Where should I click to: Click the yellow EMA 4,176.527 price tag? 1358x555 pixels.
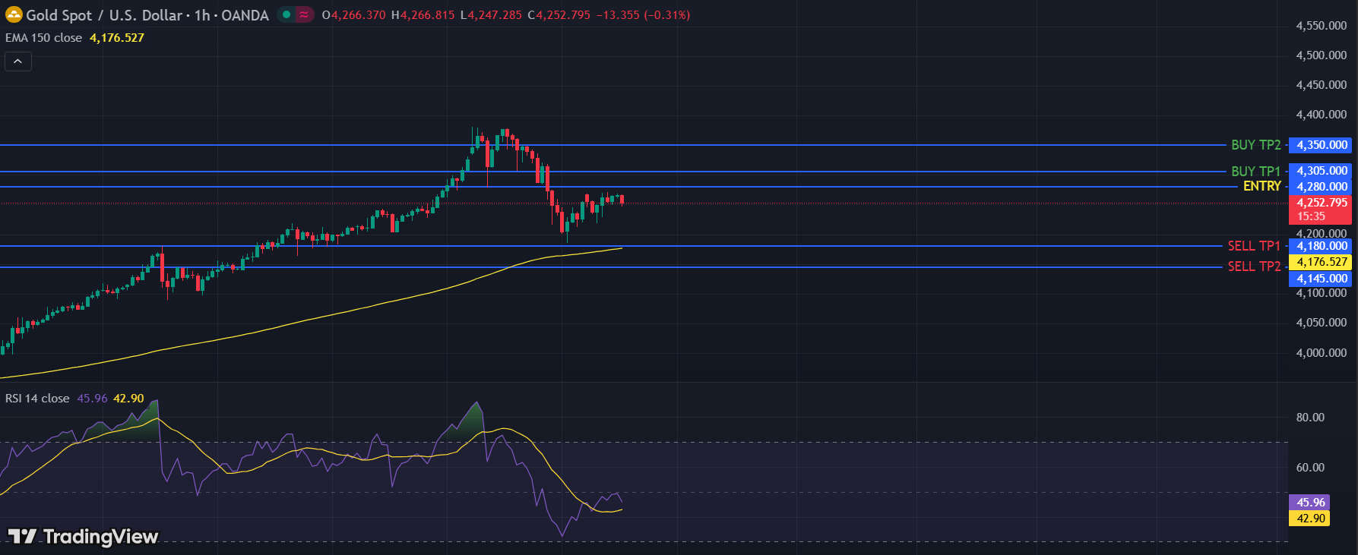click(x=1322, y=262)
